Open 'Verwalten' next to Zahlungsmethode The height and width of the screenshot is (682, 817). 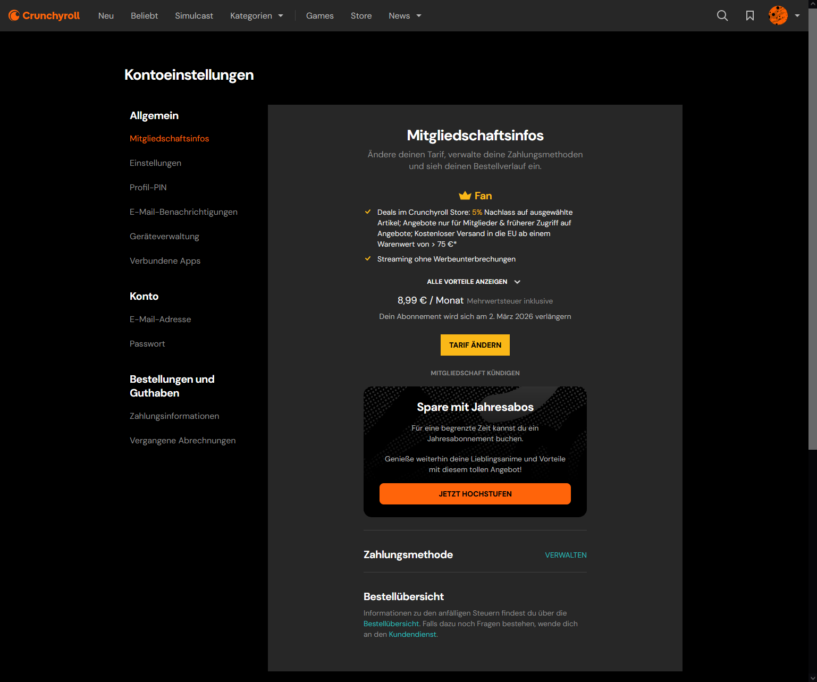pyautogui.click(x=566, y=554)
